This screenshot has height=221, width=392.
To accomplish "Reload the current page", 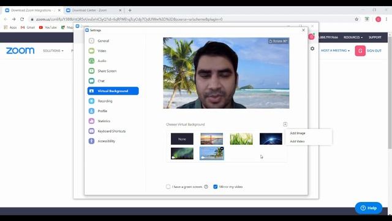I will 22,19.
